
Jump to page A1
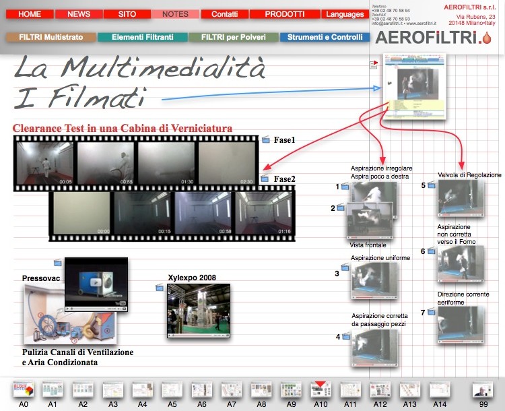(53, 389)
